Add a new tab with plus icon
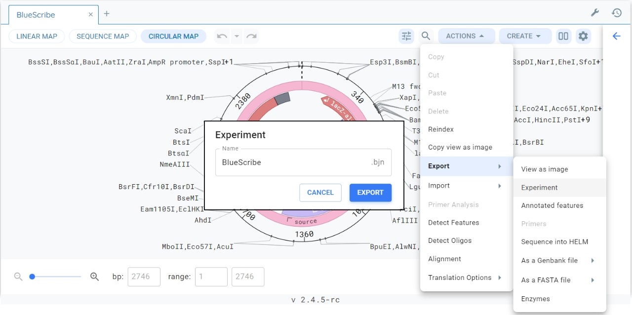The width and height of the screenshot is (632, 315). 107,14
